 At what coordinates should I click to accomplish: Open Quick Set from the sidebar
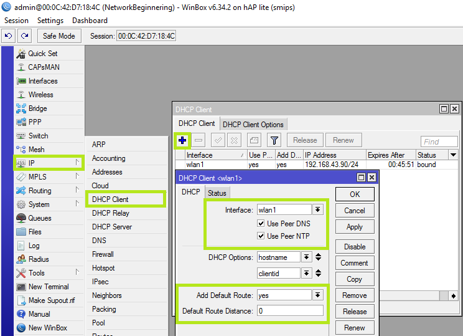(x=49, y=54)
